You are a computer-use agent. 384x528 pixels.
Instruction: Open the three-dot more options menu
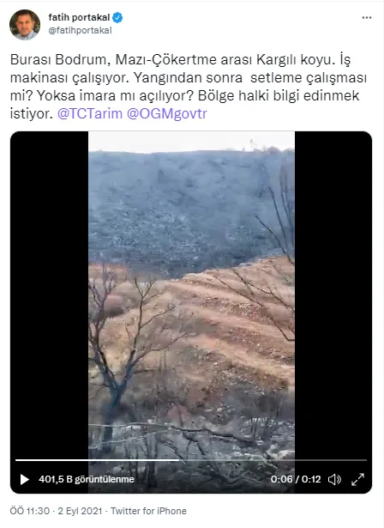click(x=367, y=17)
